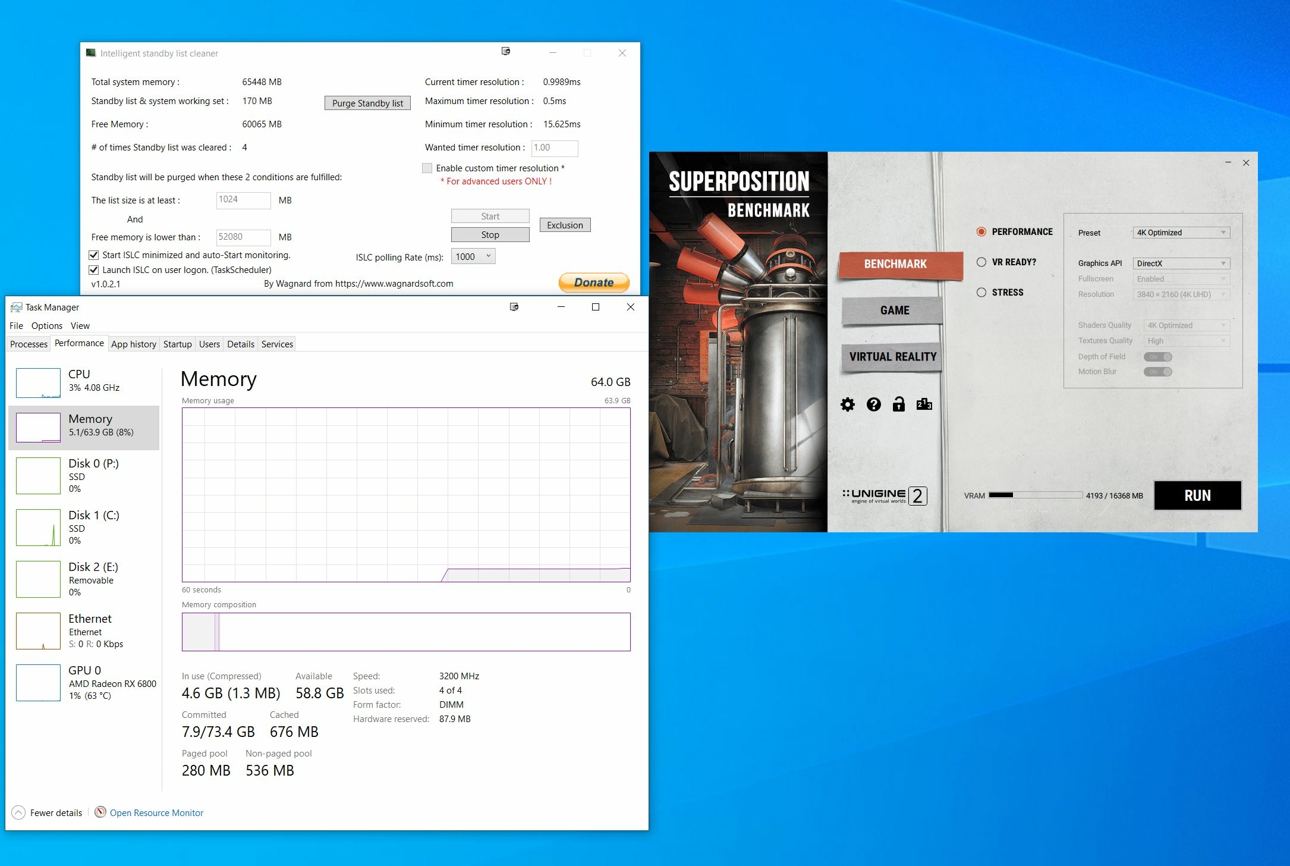1290x866 pixels.
Task: Open the View menu in Task Manager
Action: pyautogui.click(x=80, y=325)
